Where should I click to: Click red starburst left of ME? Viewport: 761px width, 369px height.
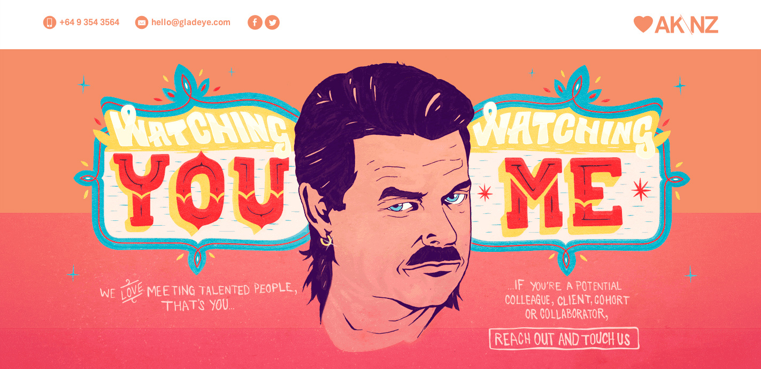coord(485,191)
